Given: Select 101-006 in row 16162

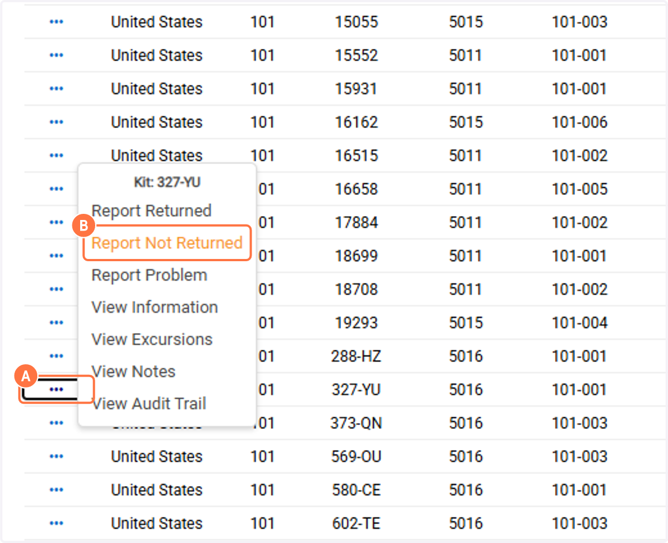Looking at the screenshot, I should point(579,123).
